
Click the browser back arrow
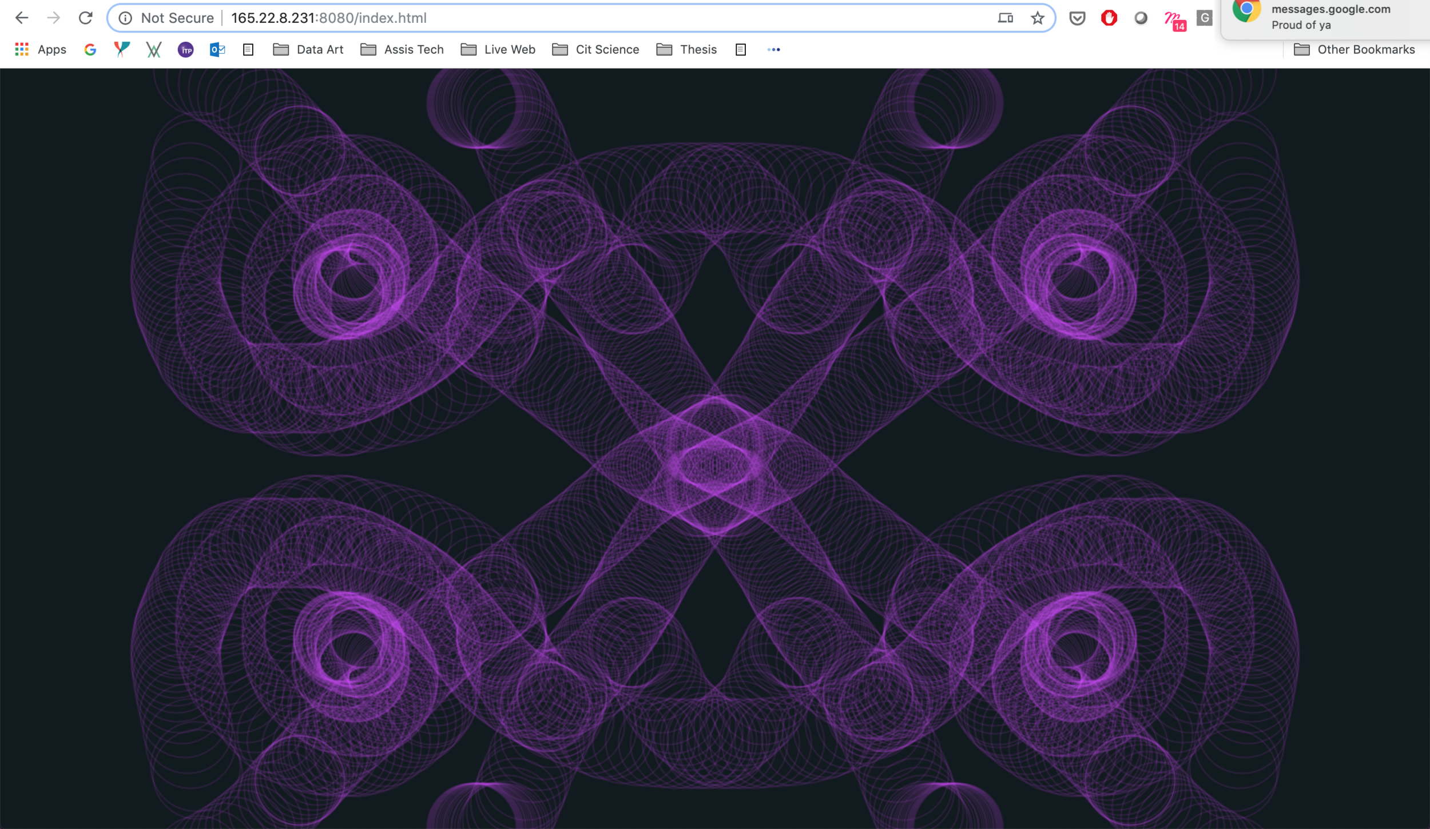click(x=22, y=18)
